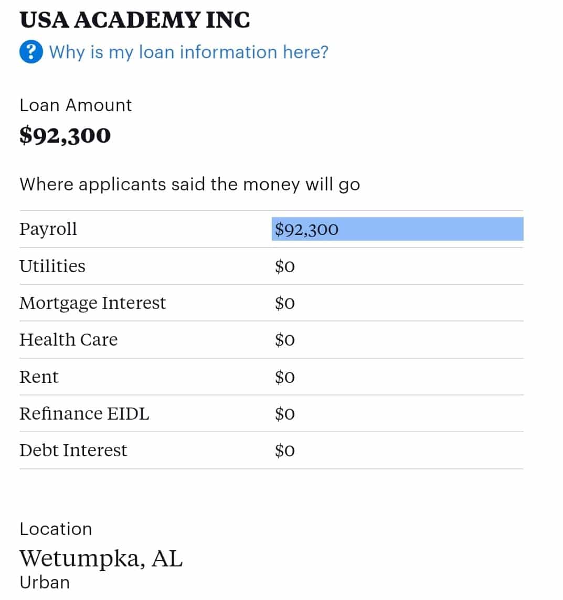Click the Rent row label

[x=39, y=377]
